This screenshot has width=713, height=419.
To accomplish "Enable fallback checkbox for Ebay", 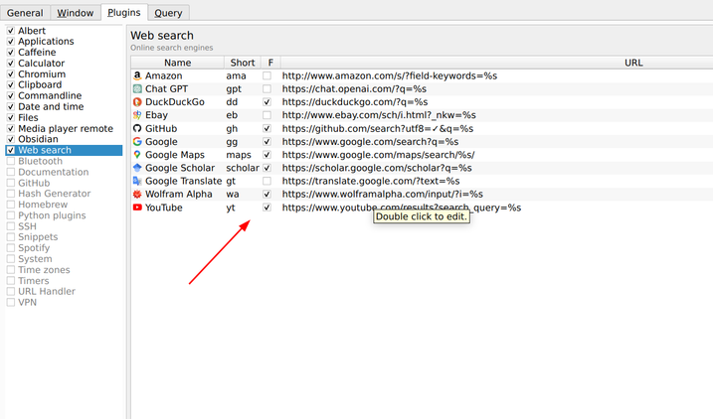I will (x=267, y=115).
